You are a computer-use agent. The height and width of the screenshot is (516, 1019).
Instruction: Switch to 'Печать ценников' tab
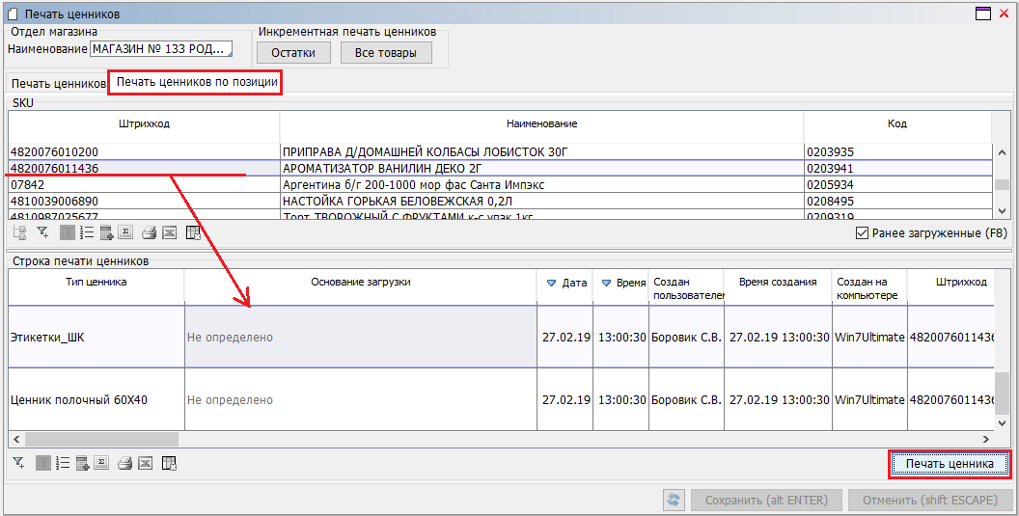pos(58,84)
